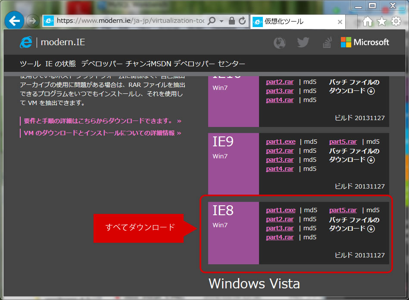Screen dimensions: 409x300
Task: Download IE8 part2.rar
Action: point(280,219)
